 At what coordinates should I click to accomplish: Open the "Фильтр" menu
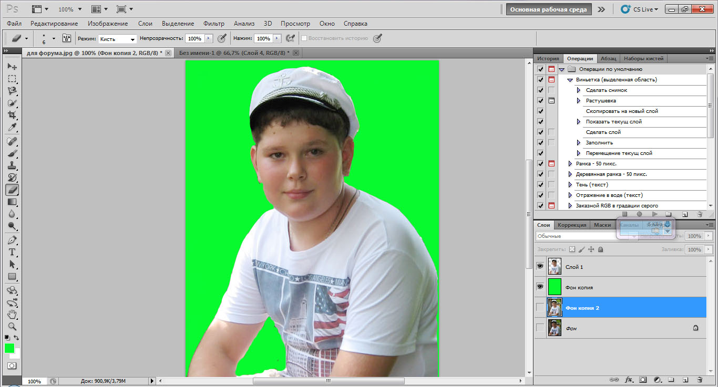point(214,24)
